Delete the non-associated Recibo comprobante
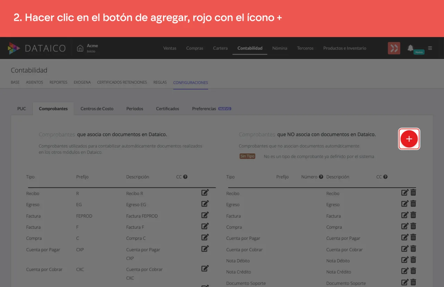Viewport: 444px width, 287px height. [413, 193]
